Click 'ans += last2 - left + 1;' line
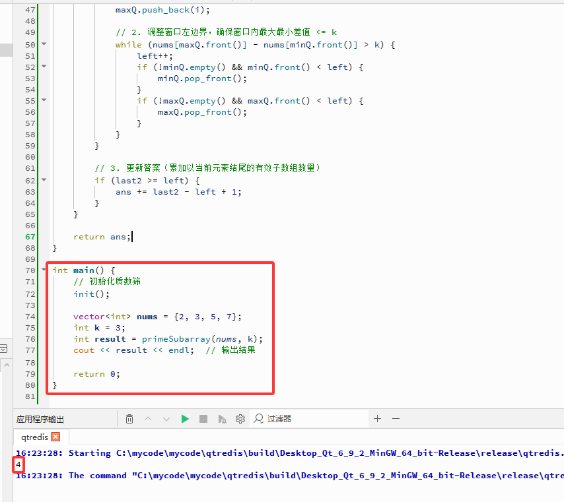564x502 pixels. [x=178, y=192]
